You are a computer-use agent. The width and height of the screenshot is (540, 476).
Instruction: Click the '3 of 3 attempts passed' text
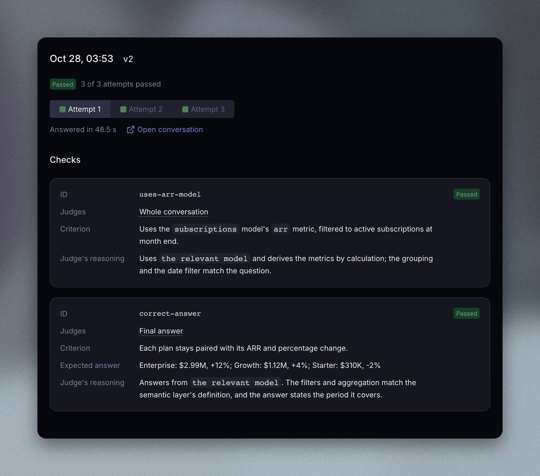[121, 84]
